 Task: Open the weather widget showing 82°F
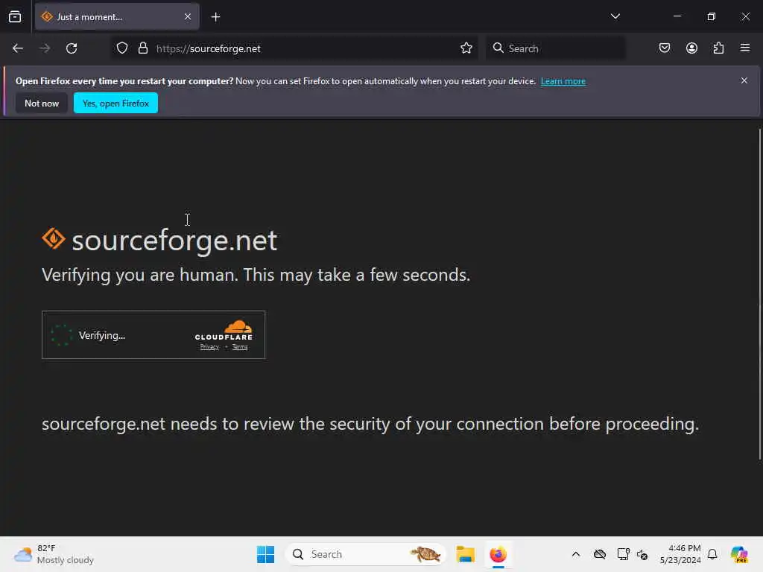coord(54,554)
